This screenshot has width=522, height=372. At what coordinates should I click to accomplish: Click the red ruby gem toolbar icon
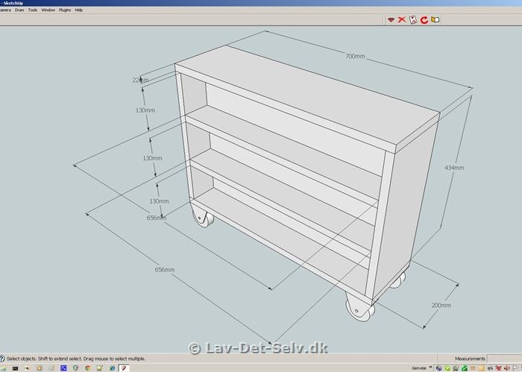391,20
